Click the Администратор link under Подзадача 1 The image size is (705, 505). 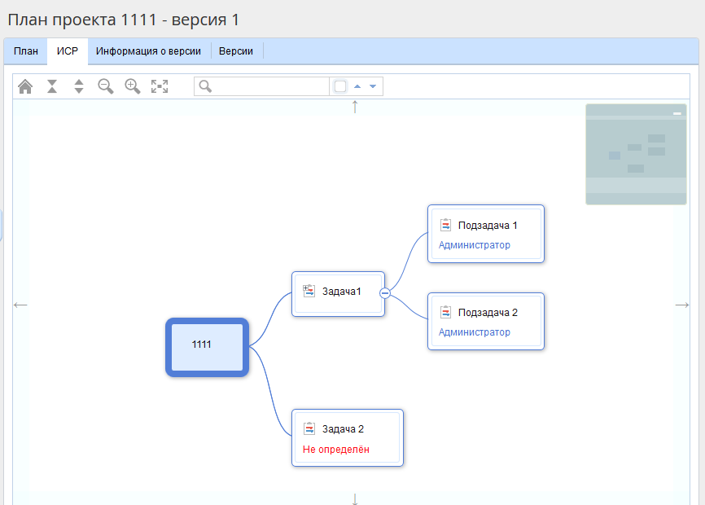(475, 245)
